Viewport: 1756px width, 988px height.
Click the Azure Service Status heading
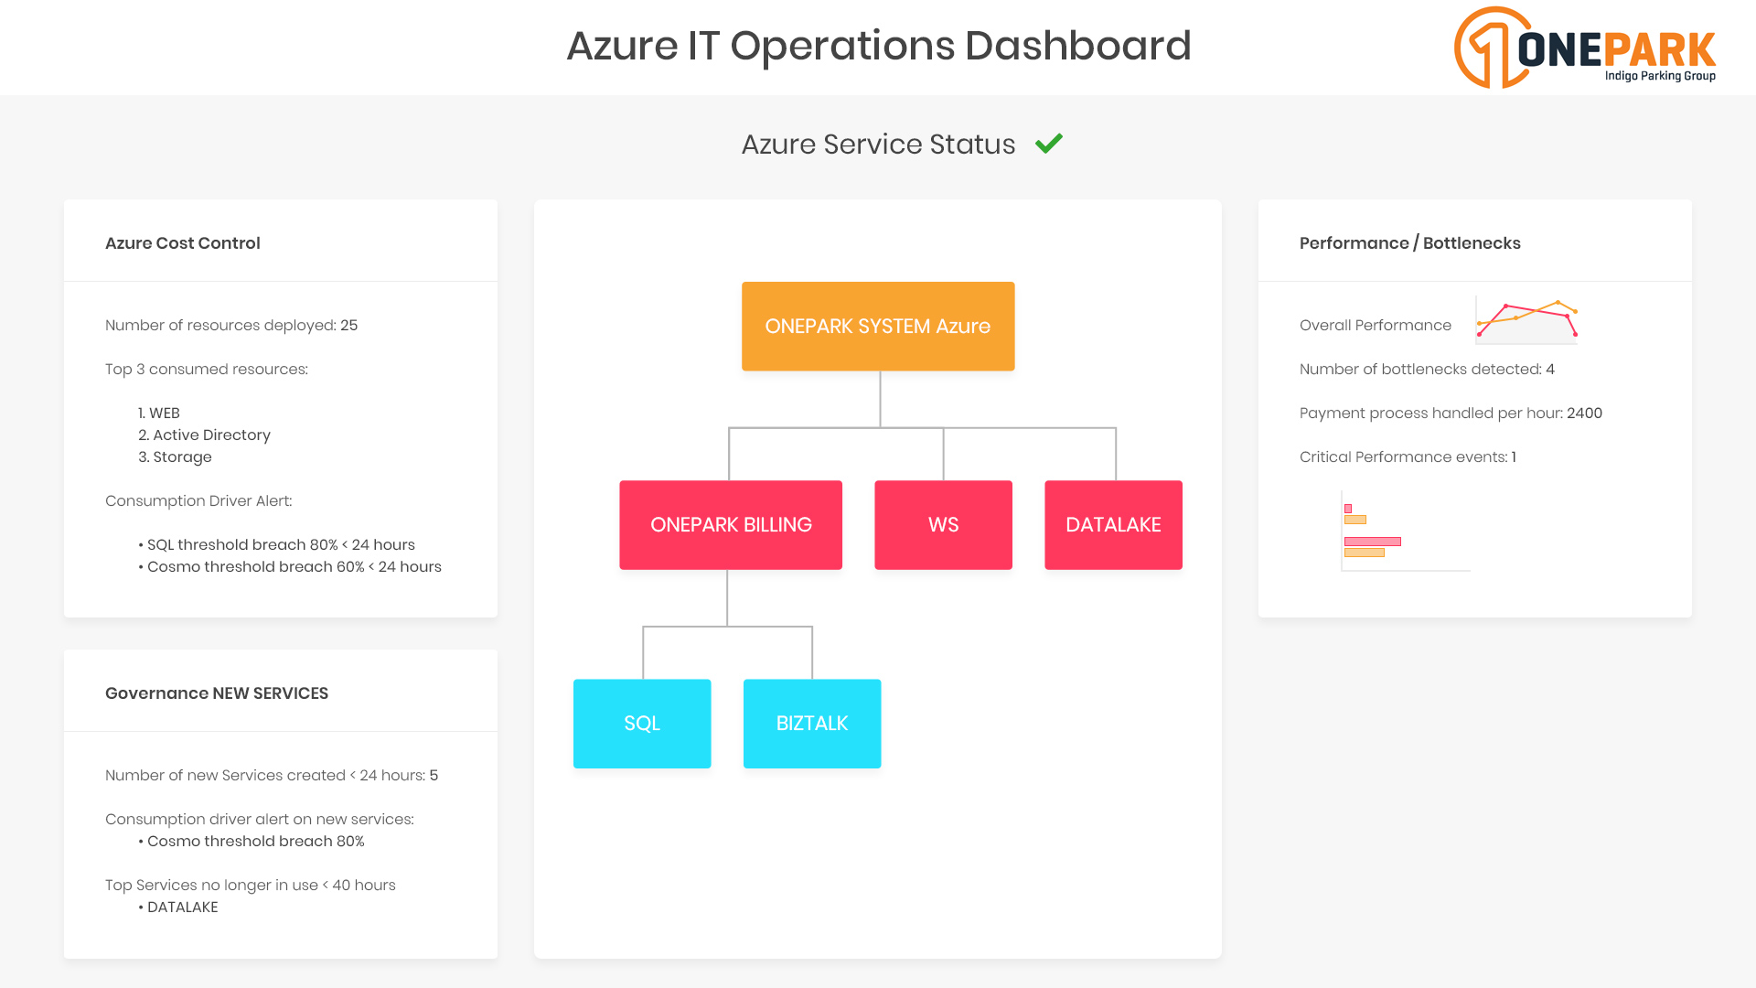click(878, 145)
